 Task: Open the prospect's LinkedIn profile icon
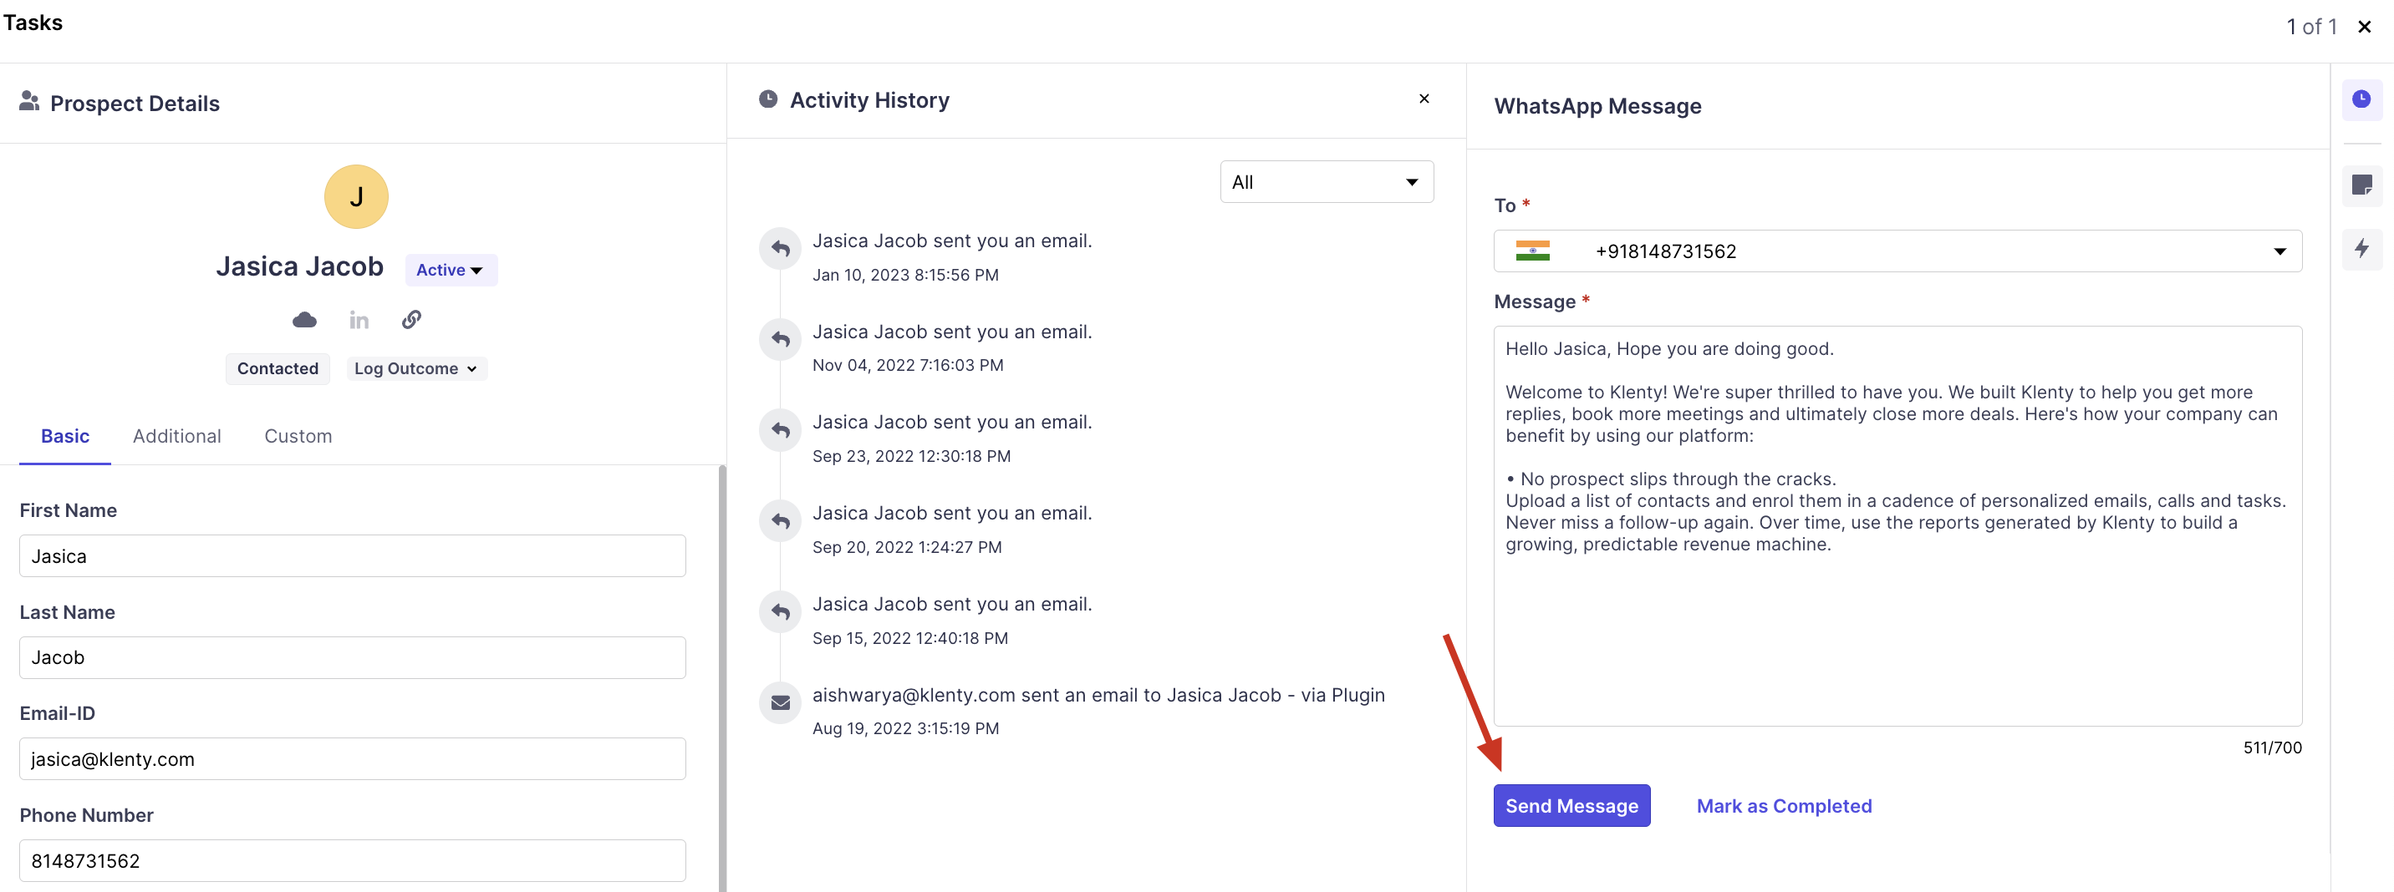click(x=359, y=320)
